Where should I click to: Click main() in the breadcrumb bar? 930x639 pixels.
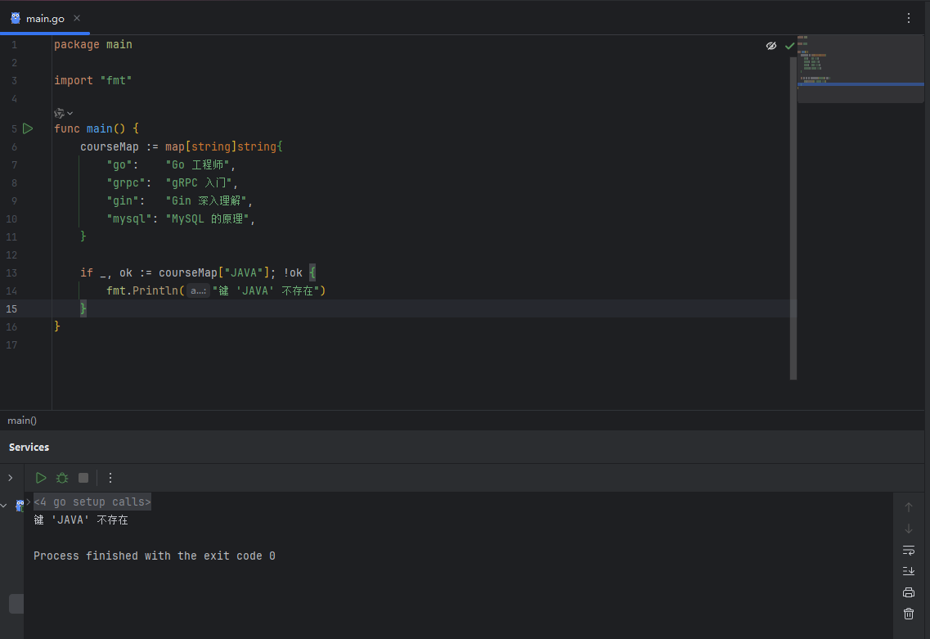(22, 421)
